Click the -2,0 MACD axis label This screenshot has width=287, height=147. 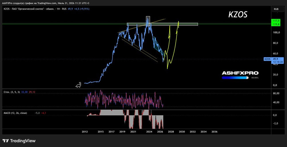276,124
